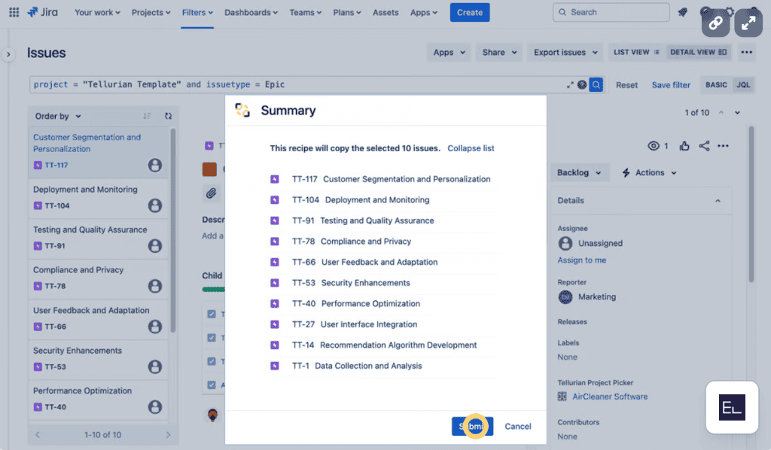Switch to JQL search mode

(742, 85)
